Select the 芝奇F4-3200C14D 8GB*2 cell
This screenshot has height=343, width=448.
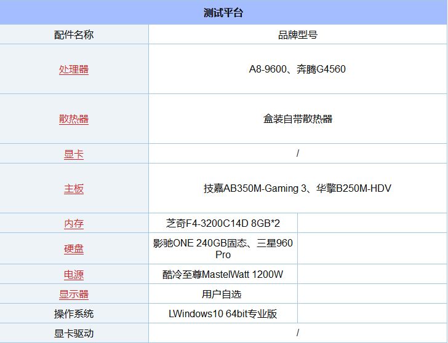click(223, 223)
